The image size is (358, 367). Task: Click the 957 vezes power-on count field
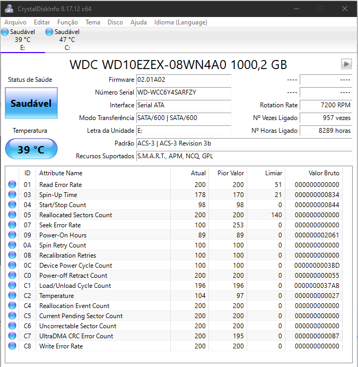326,118
